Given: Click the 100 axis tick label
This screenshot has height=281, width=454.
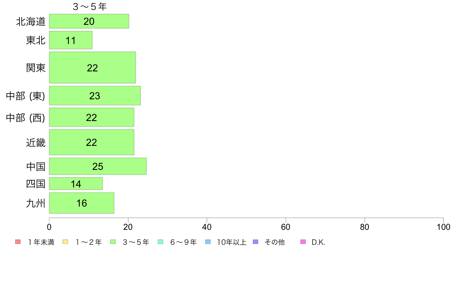Looking at the screenshot, I should (x=443, y=227).
